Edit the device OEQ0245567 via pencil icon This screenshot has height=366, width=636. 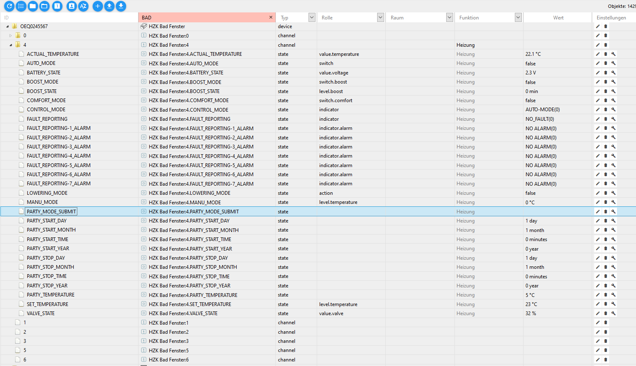pyautogui.click(x=598, y=26)
